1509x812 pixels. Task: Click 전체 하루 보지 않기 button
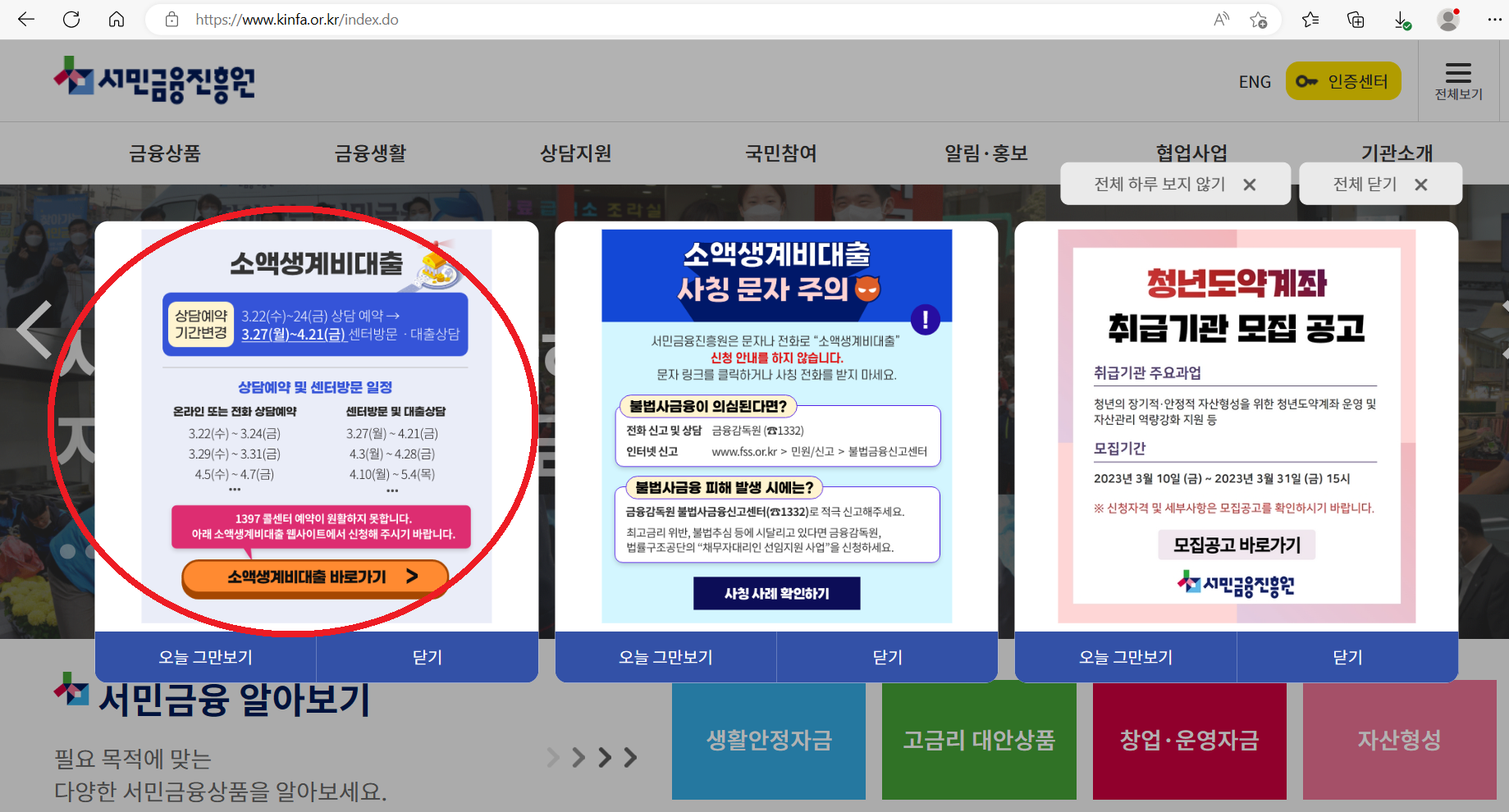click(x=1175, y=184)
